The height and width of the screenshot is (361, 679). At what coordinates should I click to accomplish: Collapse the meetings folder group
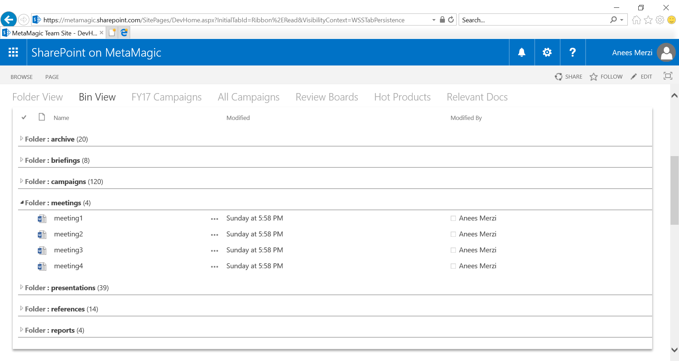(x=22, y=202)
